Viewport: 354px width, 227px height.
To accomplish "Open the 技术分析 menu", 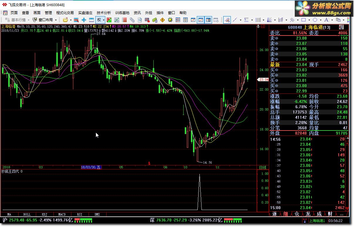I will (104, 13).
